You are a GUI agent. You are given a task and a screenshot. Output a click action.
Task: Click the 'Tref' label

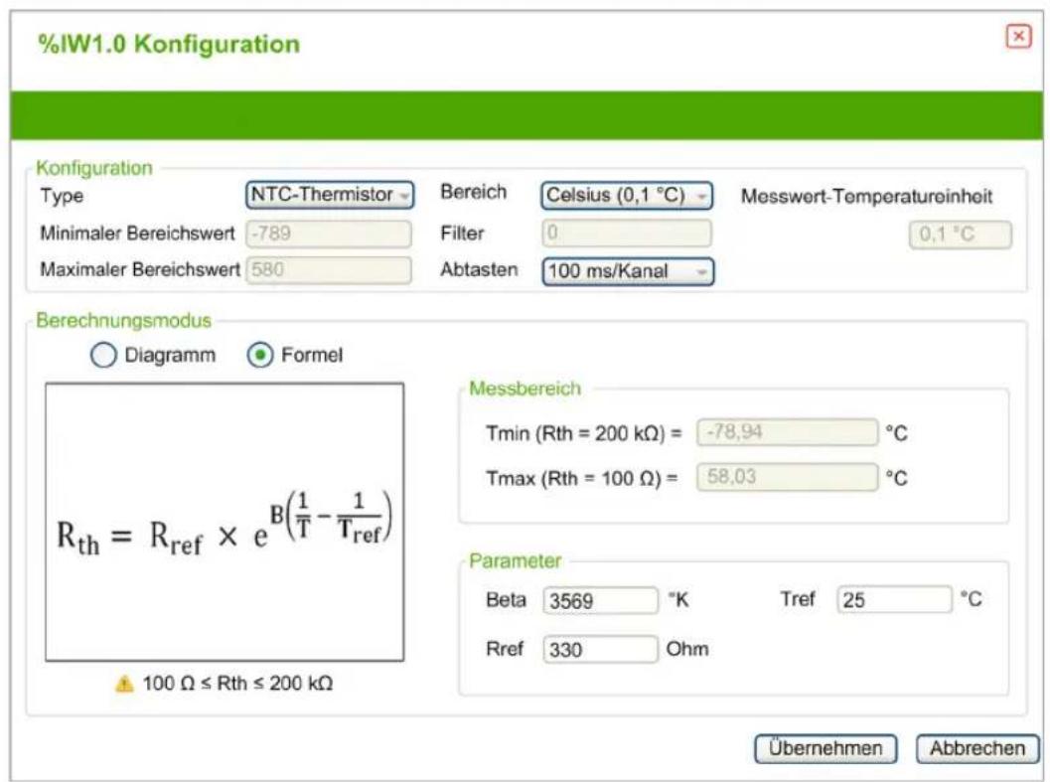[x=798, y=598]
